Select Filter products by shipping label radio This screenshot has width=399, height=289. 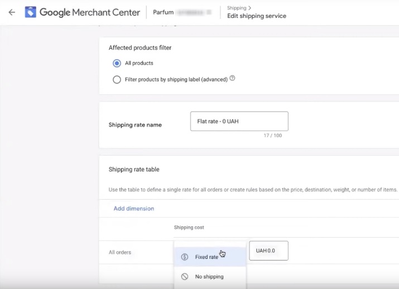117,80
